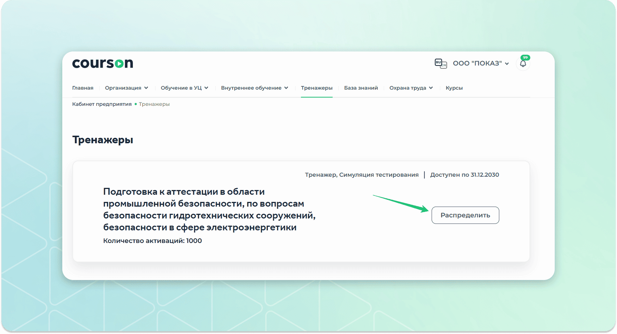
Task: Open the База знаний section
Action: (361, 88)
